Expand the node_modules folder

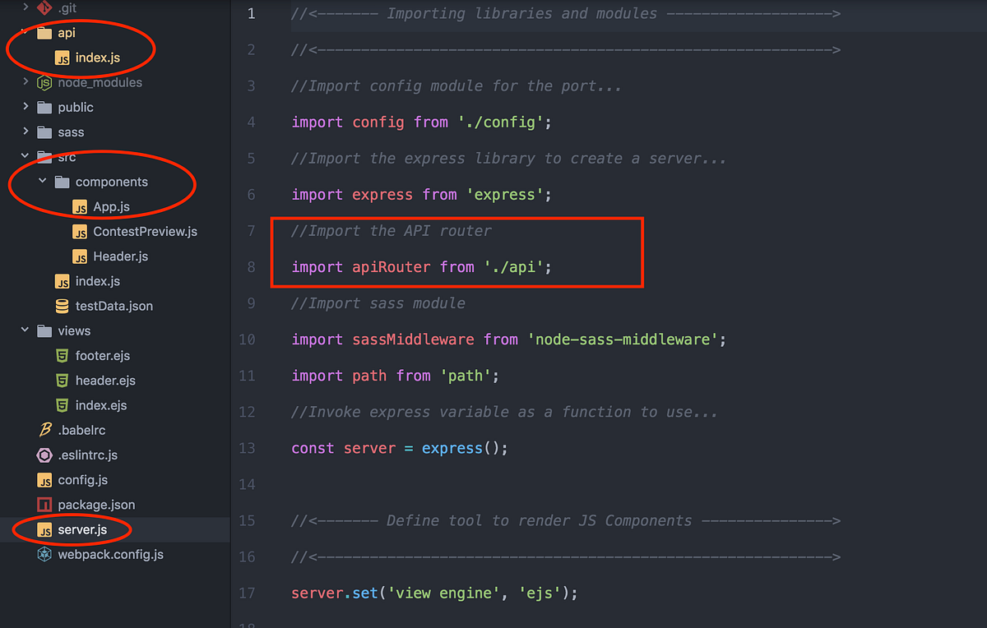(x=25, y=82)
